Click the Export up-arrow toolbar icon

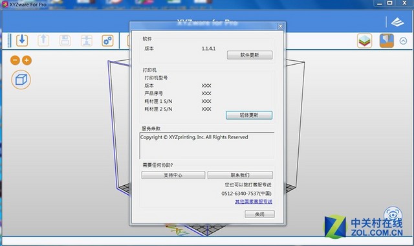tap(43, 40)
